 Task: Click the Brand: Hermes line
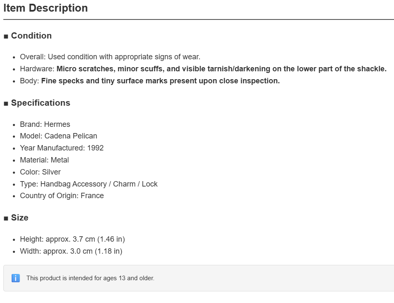click(45, 124)
